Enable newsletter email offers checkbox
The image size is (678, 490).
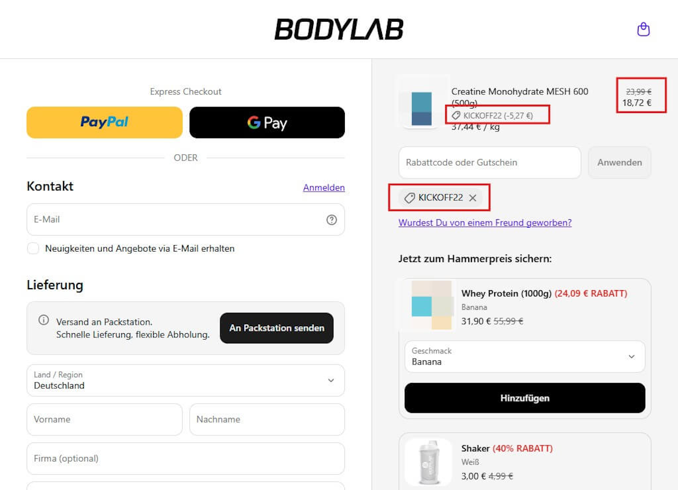[33, 248]
